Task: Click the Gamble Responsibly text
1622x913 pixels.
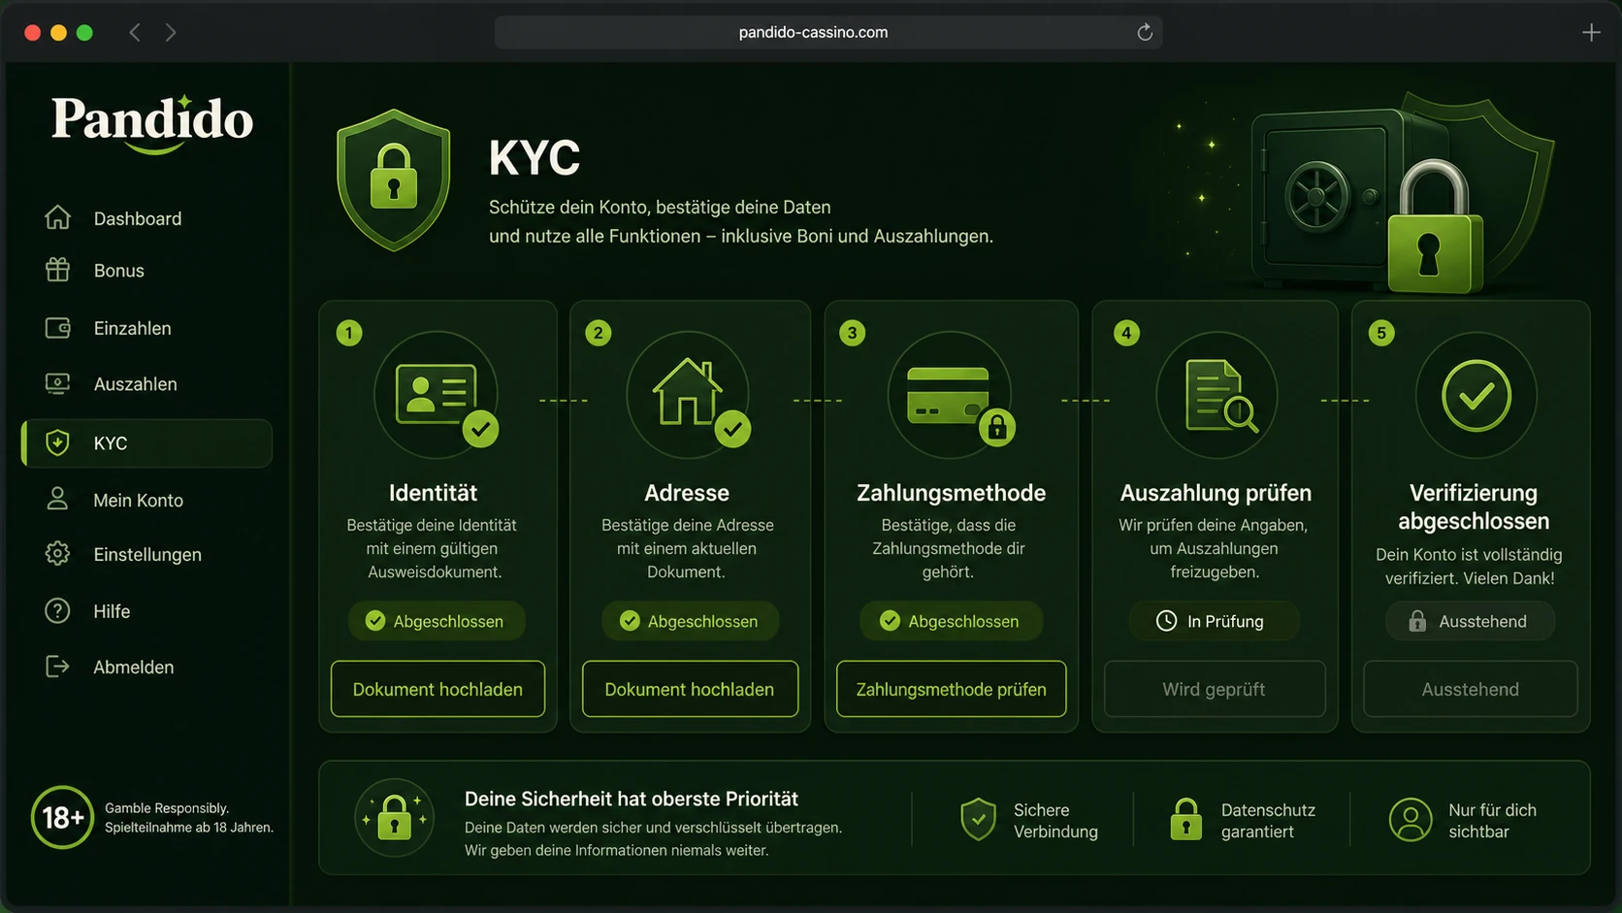Action: tap(167, 808)
